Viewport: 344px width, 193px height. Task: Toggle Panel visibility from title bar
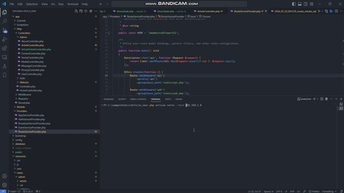tap(300, 4)
